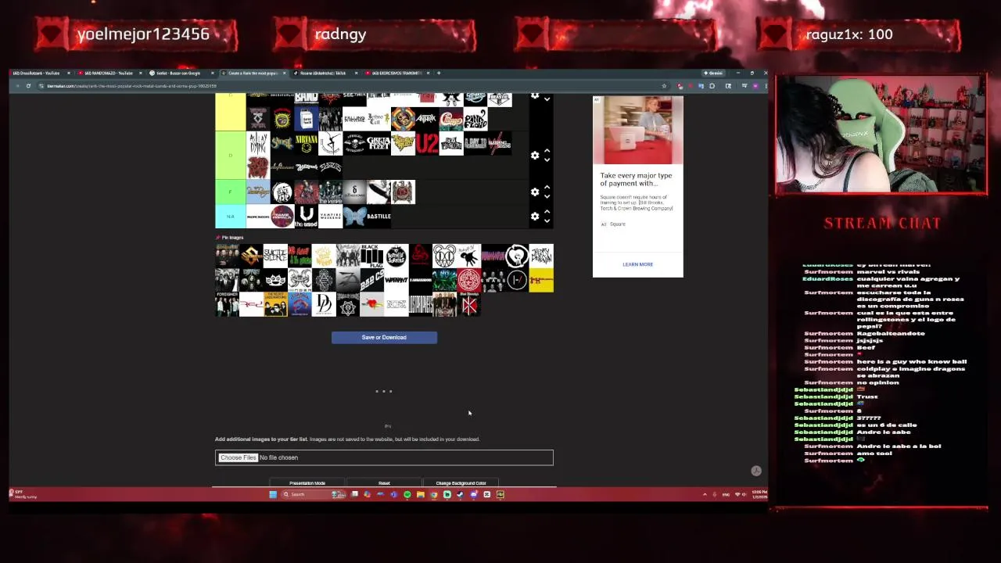This screenshot has height=563, width=1001.
Task: Open settings gear for the F tier row
Action: [x=535, y=192]
